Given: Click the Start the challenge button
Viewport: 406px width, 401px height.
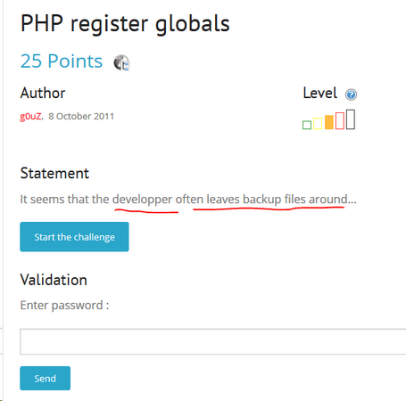Looking at the screenshot, I should [74, 237].
